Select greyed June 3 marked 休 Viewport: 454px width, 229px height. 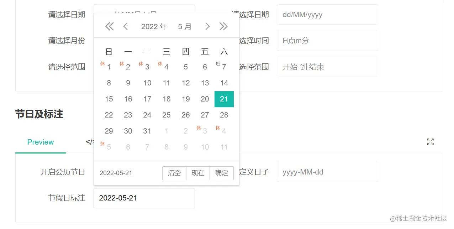coord(205,131)
